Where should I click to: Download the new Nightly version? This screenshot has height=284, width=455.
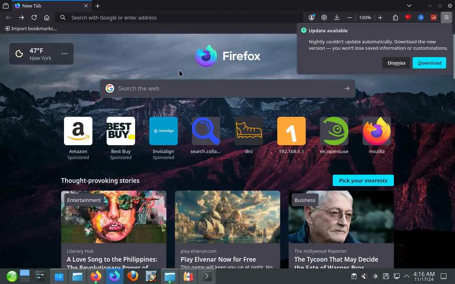[429, 63]
